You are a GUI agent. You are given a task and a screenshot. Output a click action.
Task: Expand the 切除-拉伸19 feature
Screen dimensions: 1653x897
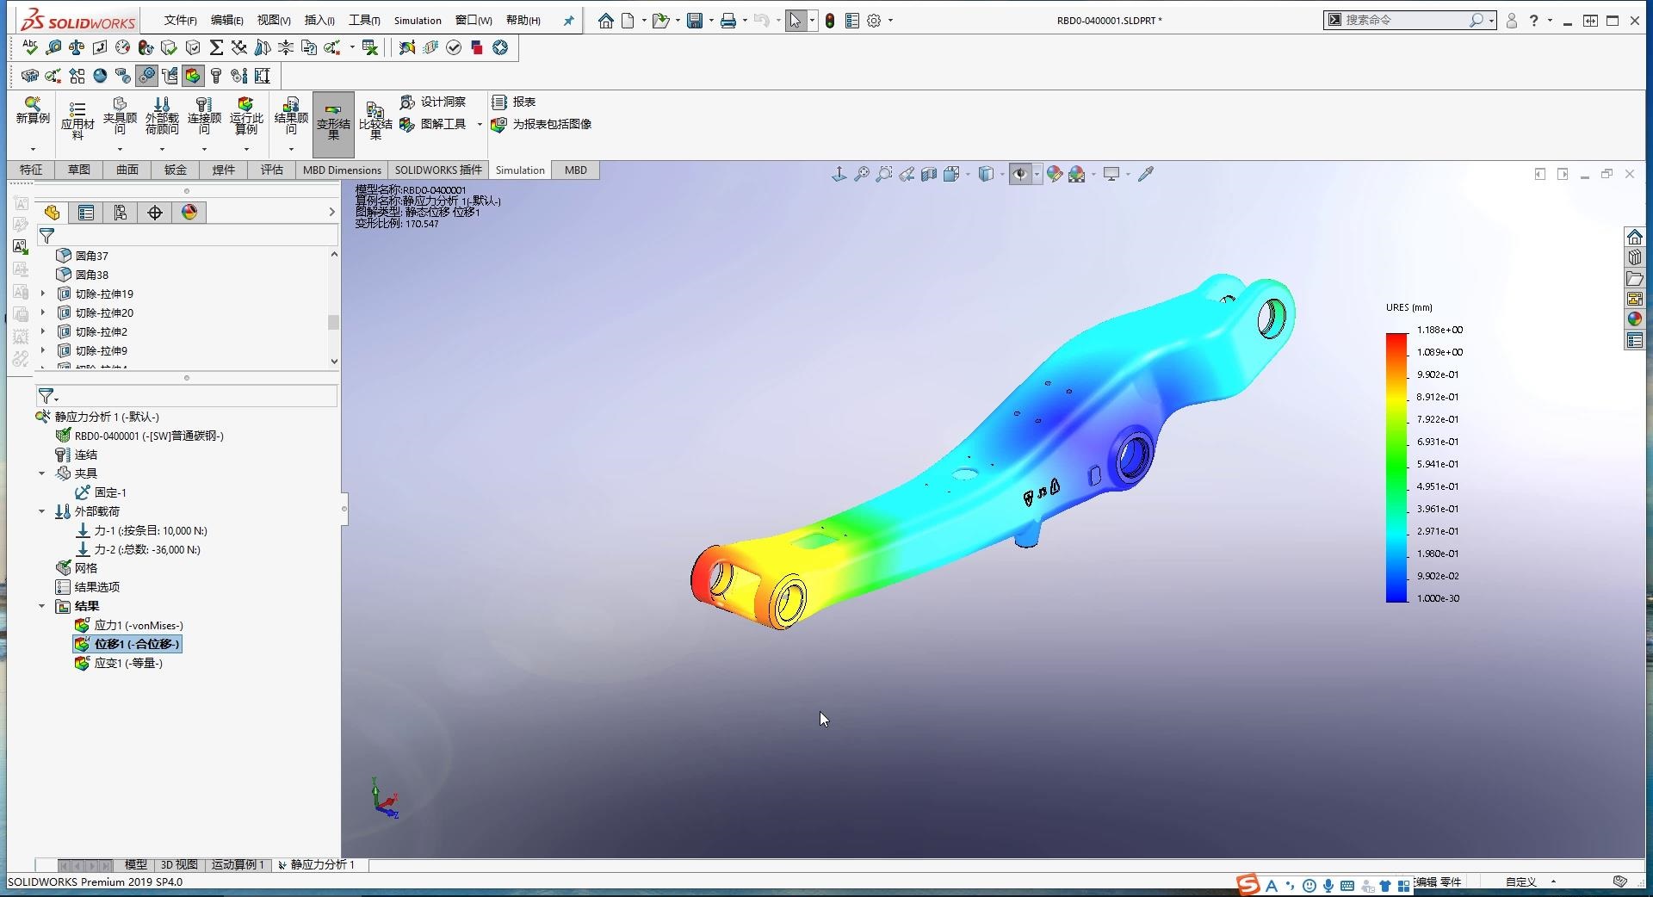point(43,294)
